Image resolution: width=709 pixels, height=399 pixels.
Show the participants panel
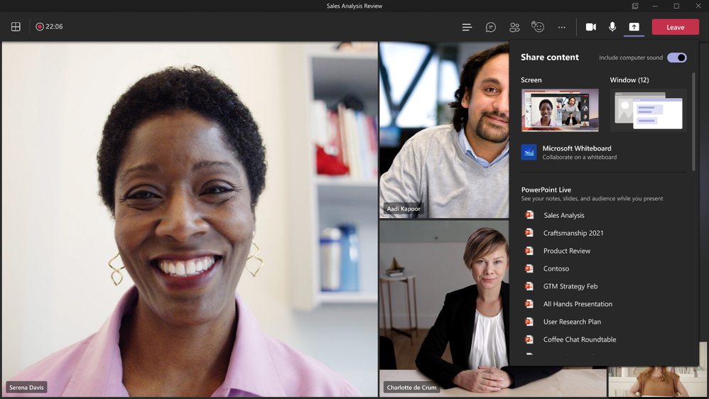(514, 27)
